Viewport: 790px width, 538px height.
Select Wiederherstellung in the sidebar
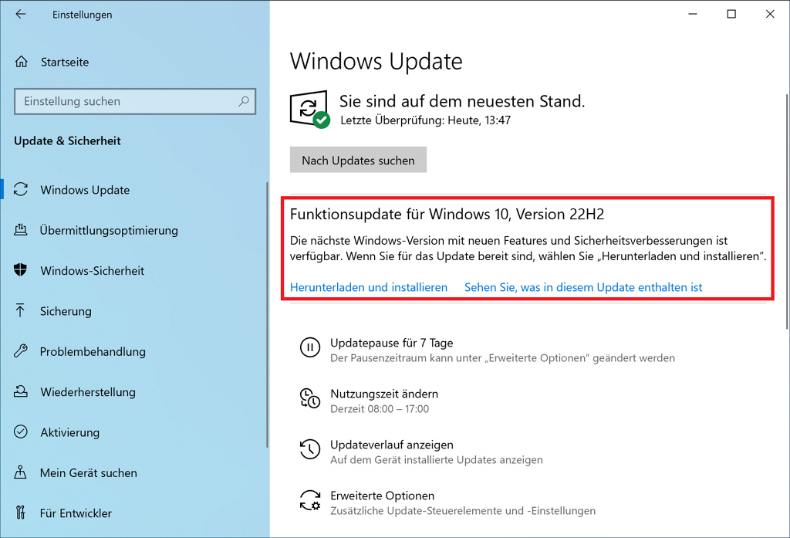click(x=87, y=392)
